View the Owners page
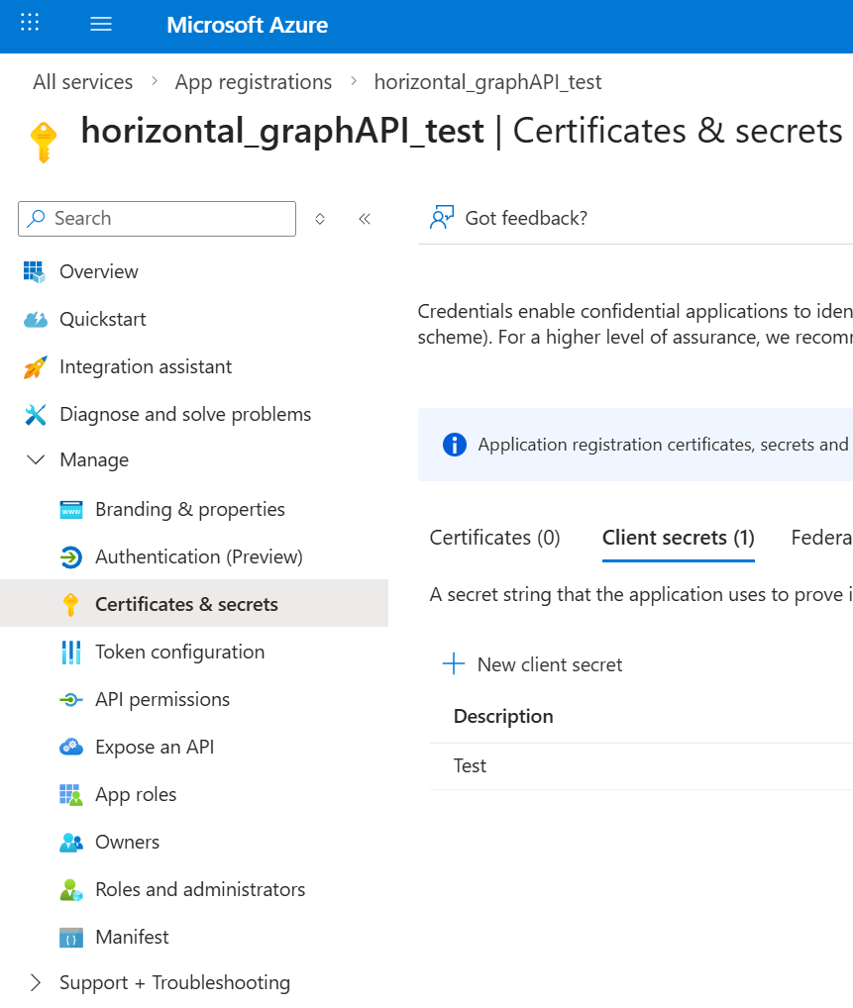The height and width of the screenshot is (1008, 853). point(127,842)
